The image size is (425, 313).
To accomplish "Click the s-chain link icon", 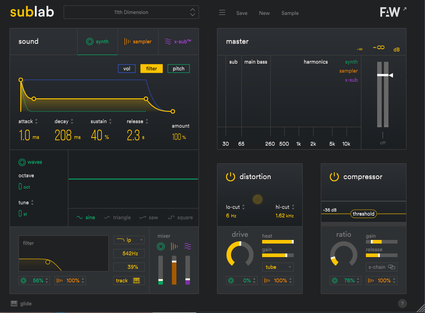I will 392,267.
